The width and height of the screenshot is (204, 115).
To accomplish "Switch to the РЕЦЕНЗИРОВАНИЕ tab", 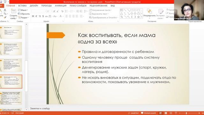I will (x=98, y=6).
